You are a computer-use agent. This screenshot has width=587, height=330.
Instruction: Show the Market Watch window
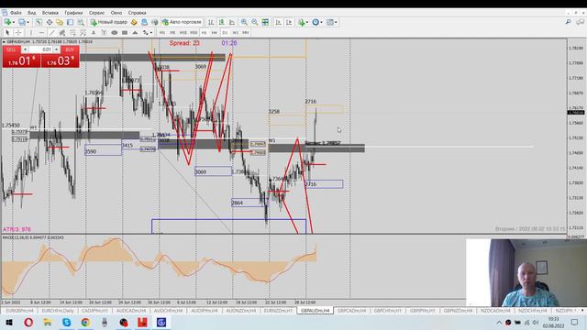point(39,22)
